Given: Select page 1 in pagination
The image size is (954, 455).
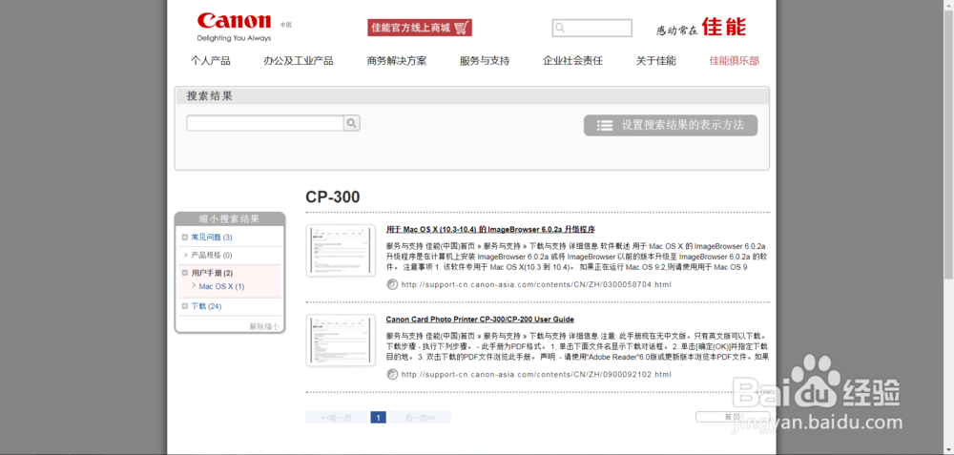Looking at the screenshot, I should tap(379, 417).
